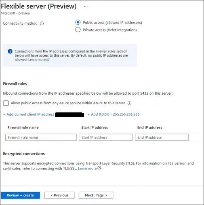Click the blue information icon in the banner
Viewport: 204px width, 205px height.
click(x=10, y=51)
